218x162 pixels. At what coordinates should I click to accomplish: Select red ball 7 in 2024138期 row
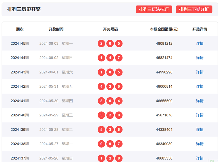[119, 144]
